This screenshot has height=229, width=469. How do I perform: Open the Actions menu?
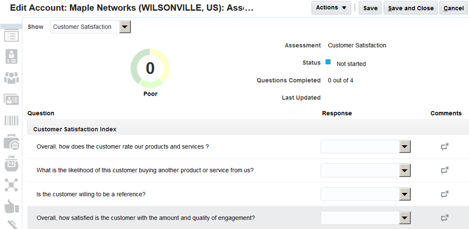pyautogui.click(x=331, y=8)
